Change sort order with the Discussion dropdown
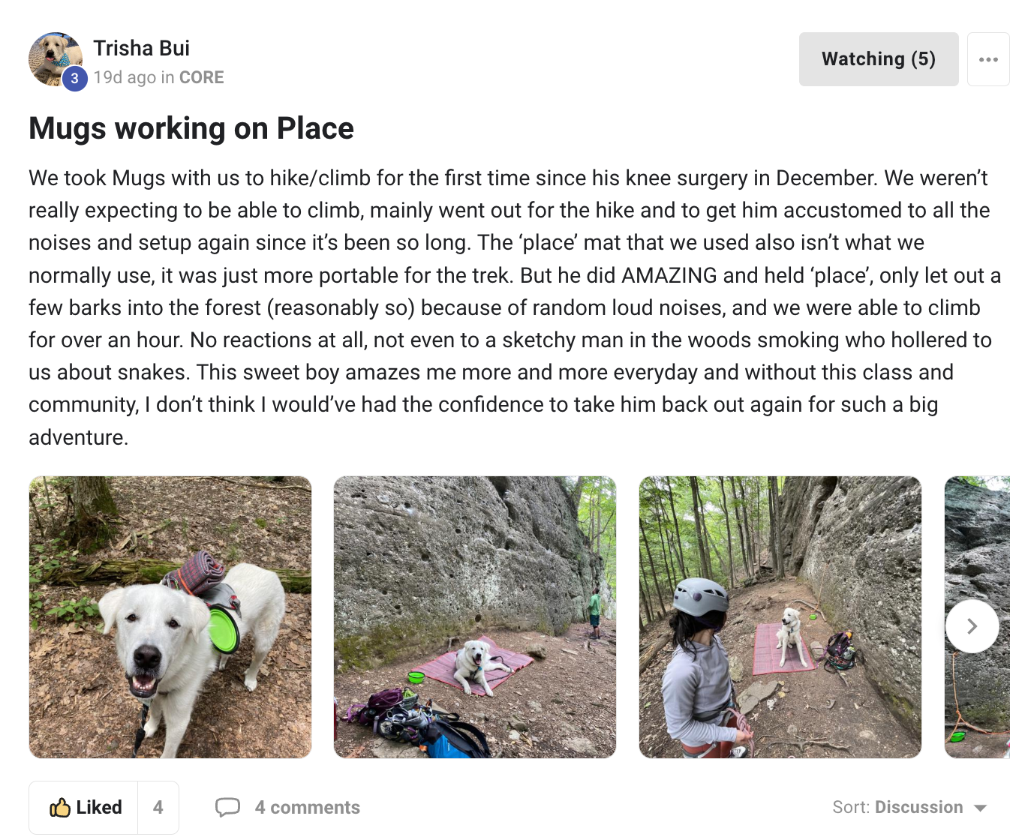The image size is (1016, 837). 918,808
